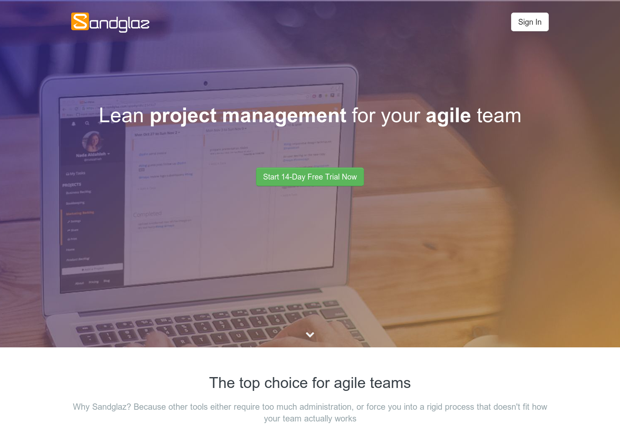Click the laptop webcam dot above the screen

click(205, 83)
